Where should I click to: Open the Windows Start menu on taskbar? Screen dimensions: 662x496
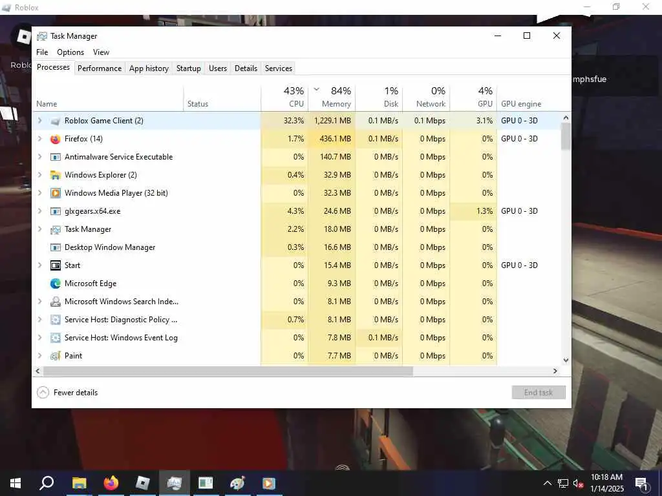(16, 483)
